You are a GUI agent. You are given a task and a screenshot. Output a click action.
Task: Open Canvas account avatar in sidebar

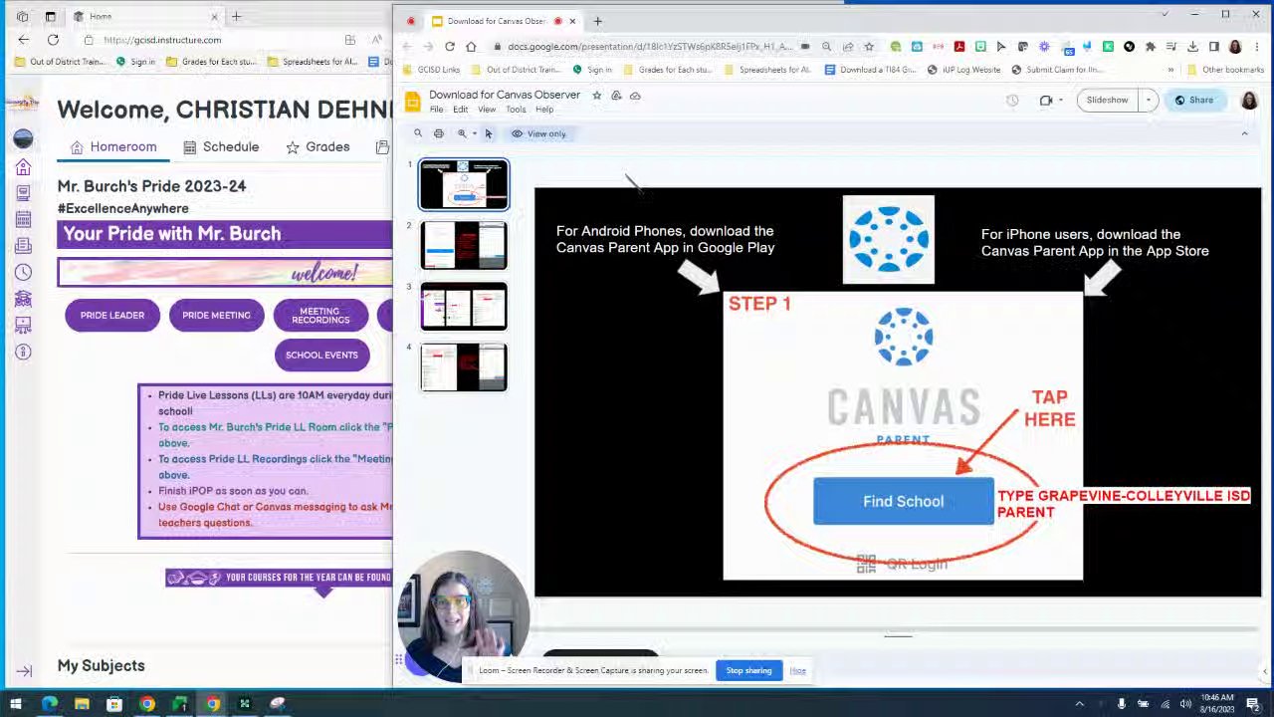23,138
